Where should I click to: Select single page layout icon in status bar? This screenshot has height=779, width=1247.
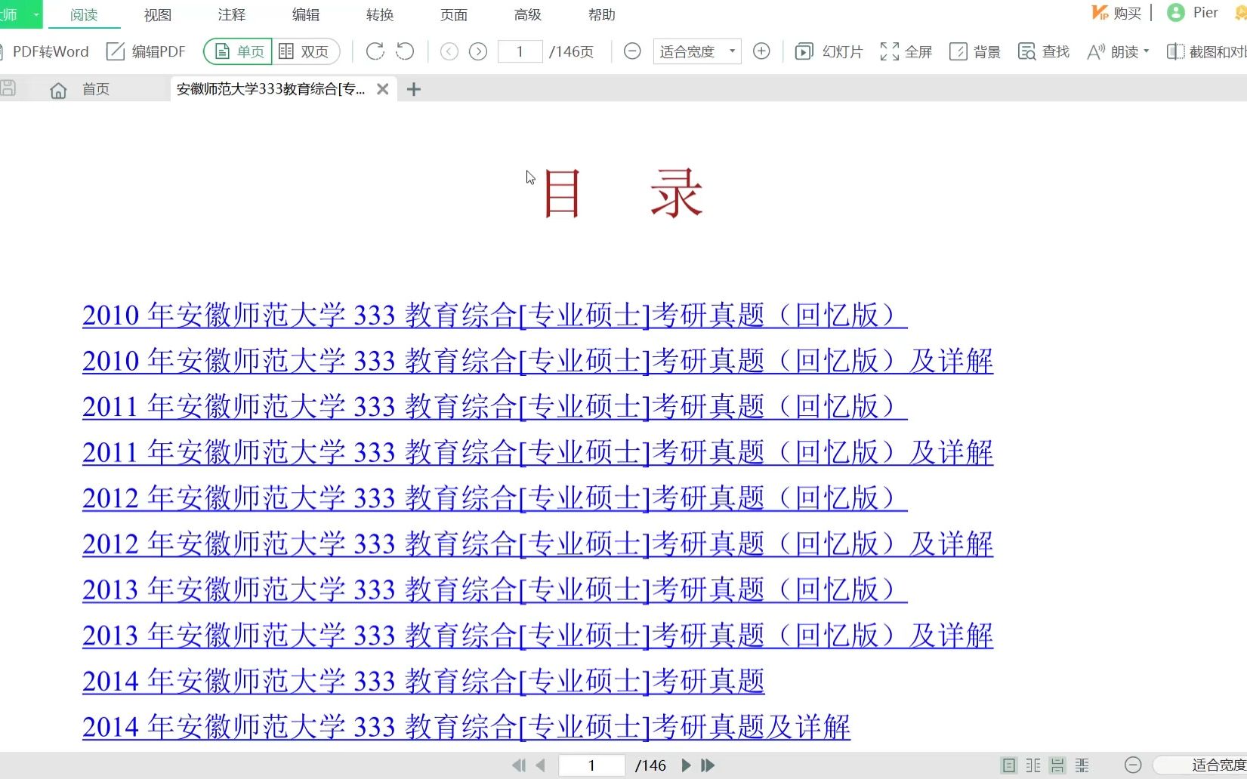[x=1008, y=765]
